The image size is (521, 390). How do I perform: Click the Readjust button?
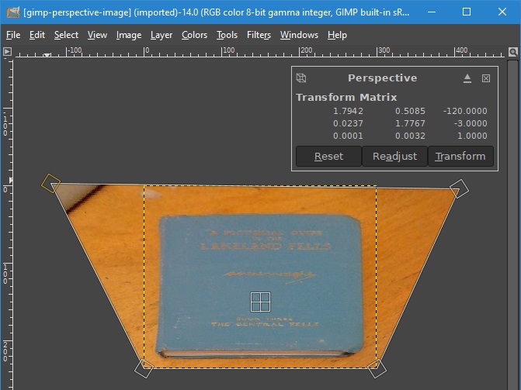394,156
